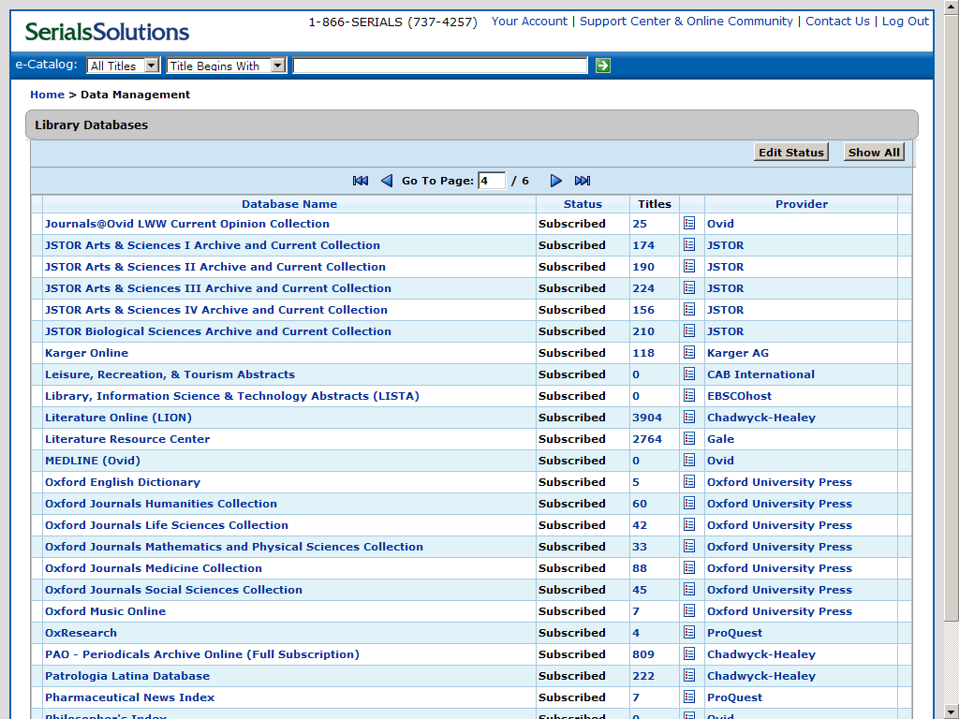Open title list icon for JSTOR Arts & Sciences IV

689,309
